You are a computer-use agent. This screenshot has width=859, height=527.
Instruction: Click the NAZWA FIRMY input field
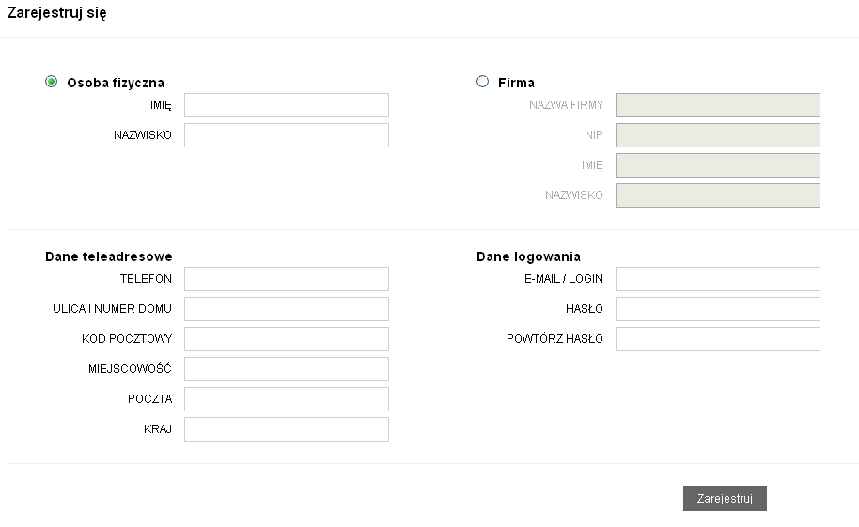coord(718,105)
